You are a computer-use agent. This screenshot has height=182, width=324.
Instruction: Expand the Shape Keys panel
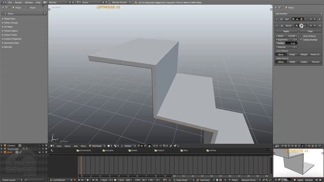tap(10, 19)
